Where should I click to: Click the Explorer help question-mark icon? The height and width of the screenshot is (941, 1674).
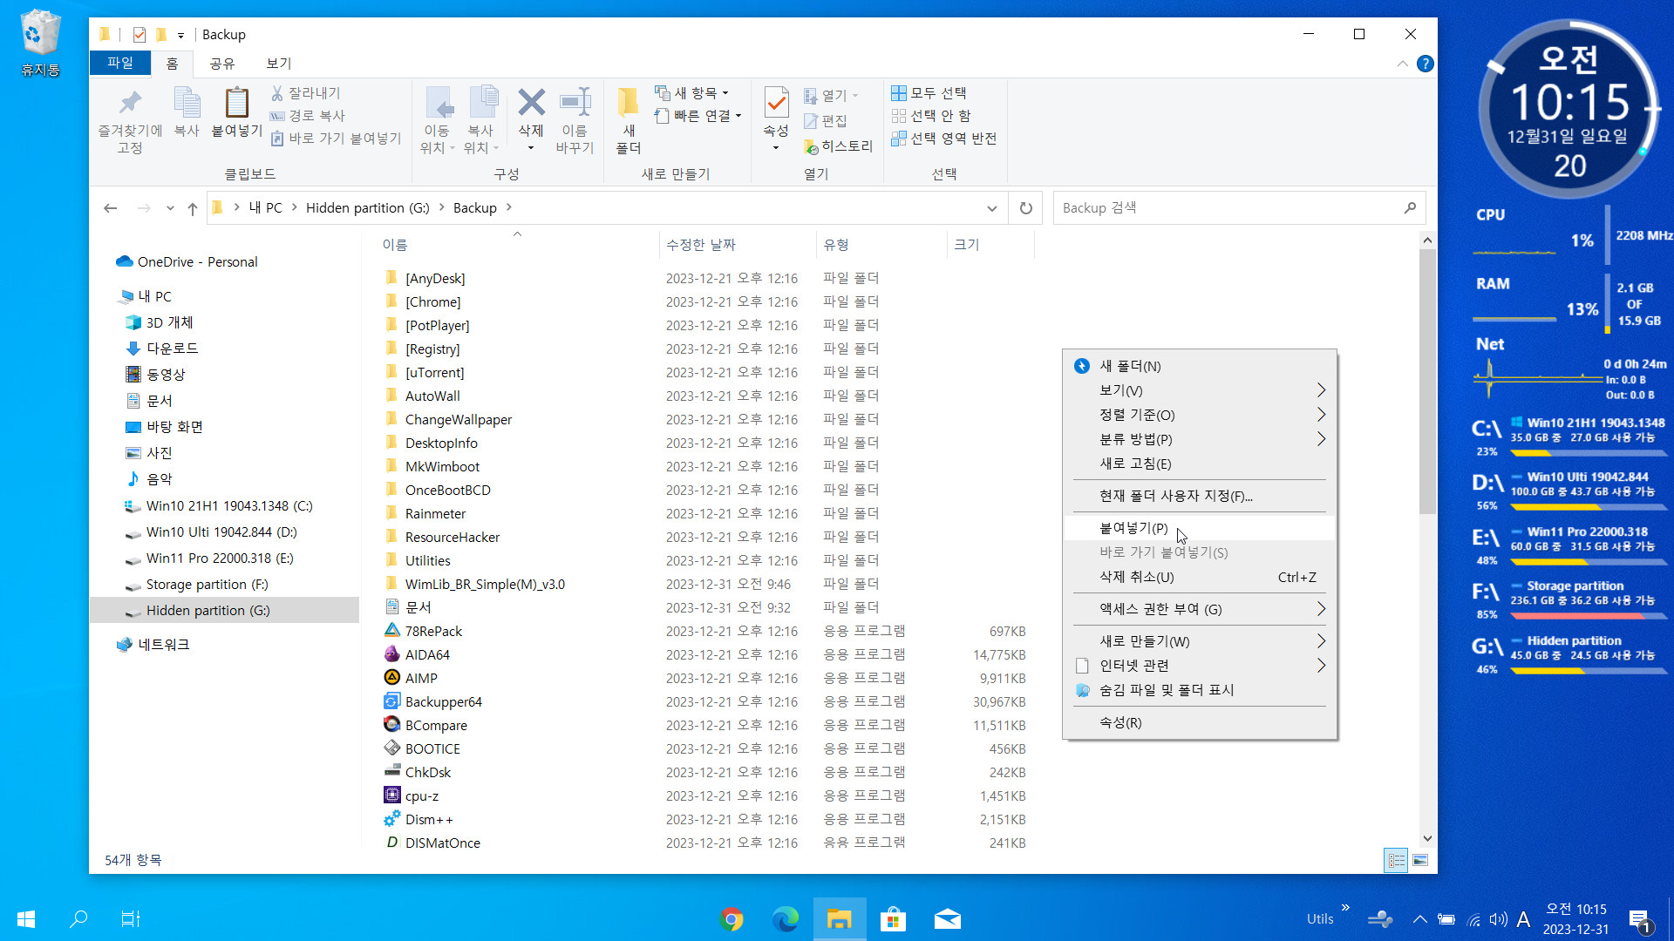1426,64
